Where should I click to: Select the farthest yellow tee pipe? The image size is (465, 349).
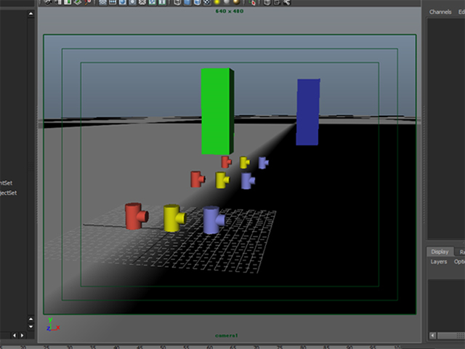pos(245,163)
